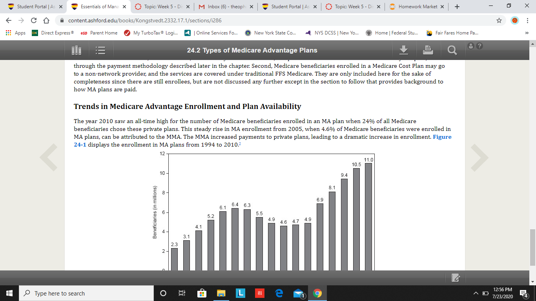Click the download icon in the reader toolbar
Screen dimensions: 536x301
click(404, 50)
